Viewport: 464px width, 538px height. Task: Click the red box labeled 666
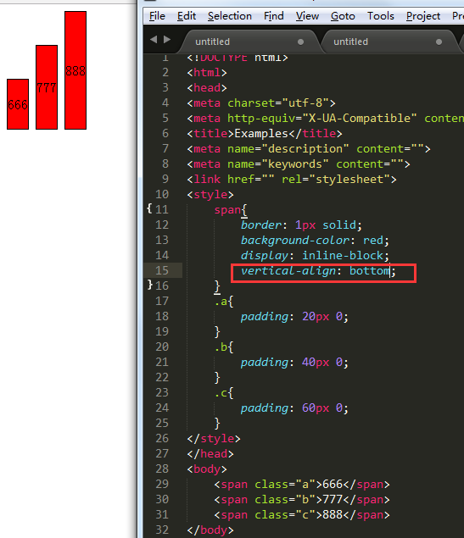(18, 104)
